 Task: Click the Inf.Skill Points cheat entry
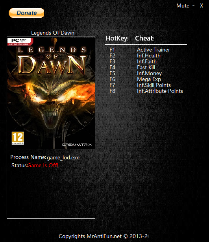pyautogui.click(x=154, y=85)
